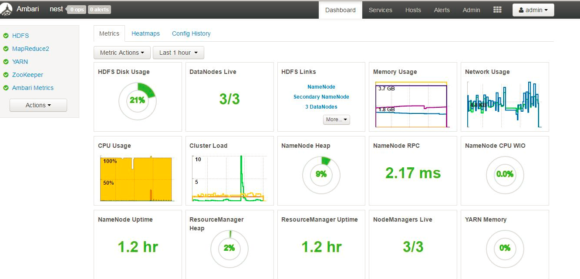Click the DataNodes Live 3/3 value

(x=229, y=99)
